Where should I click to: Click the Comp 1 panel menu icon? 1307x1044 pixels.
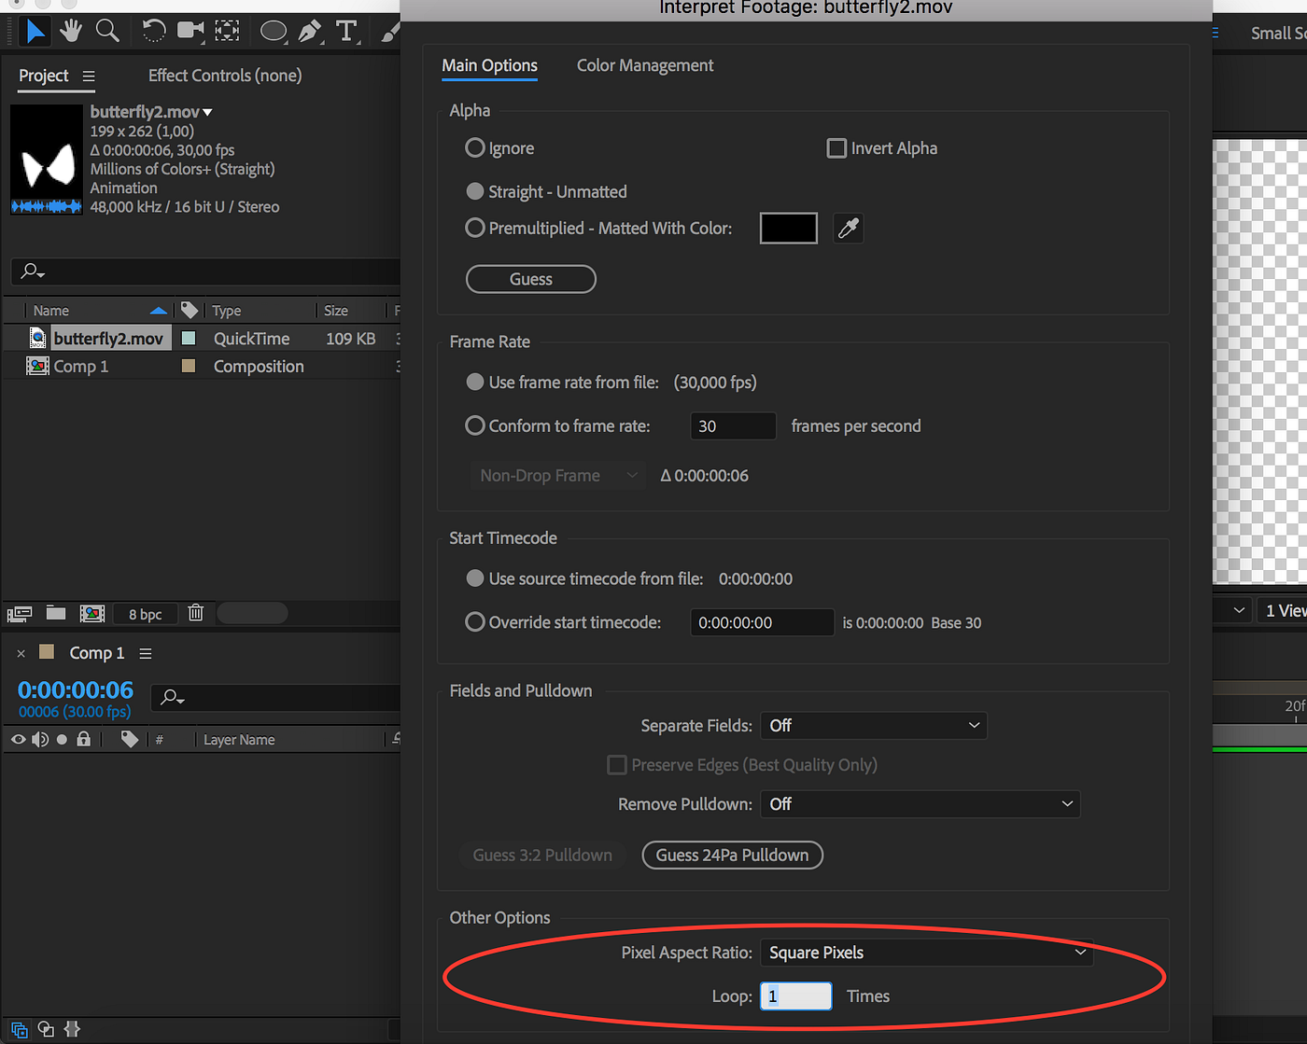(x=145, y=653)
